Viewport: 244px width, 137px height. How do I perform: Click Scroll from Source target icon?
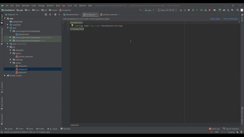[x=46, y=14]
